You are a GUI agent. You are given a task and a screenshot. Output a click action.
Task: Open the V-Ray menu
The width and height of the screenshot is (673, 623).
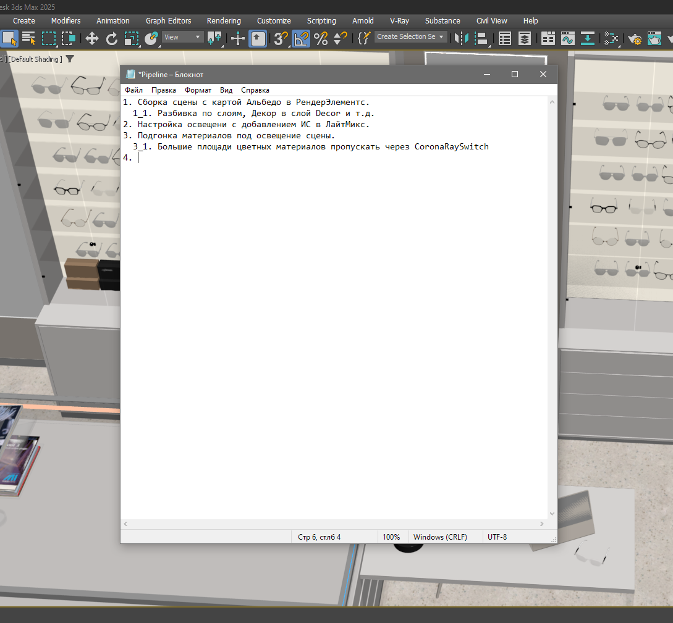tap(399, 20)
